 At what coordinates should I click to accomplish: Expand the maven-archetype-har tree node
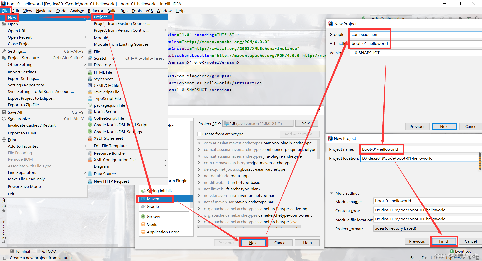[199, 196]
